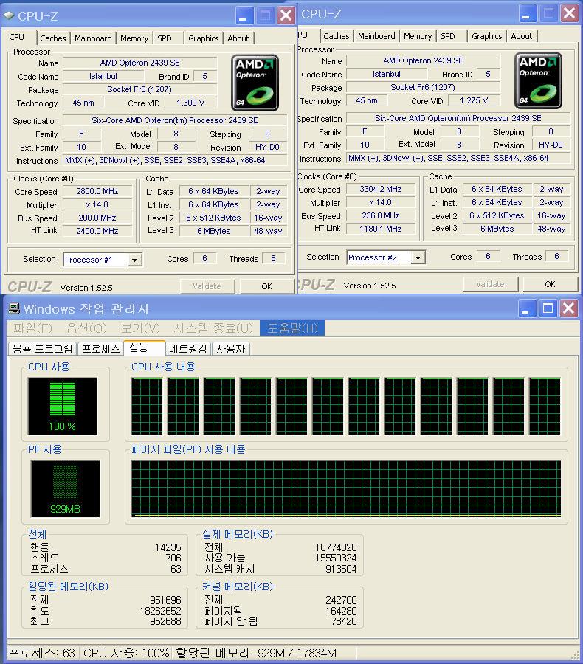583x664 pixels.
Task: Switch to the 응용 프로그램 tab
Action: pos(42,349)
